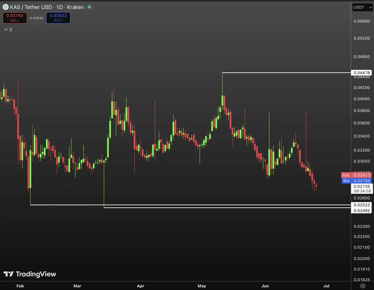
Task: Open chart settings gear icon at bottom right
Action: click(x=363, y=286)
